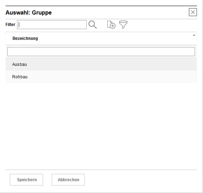Click the funnel filter icon

[123, 25]
